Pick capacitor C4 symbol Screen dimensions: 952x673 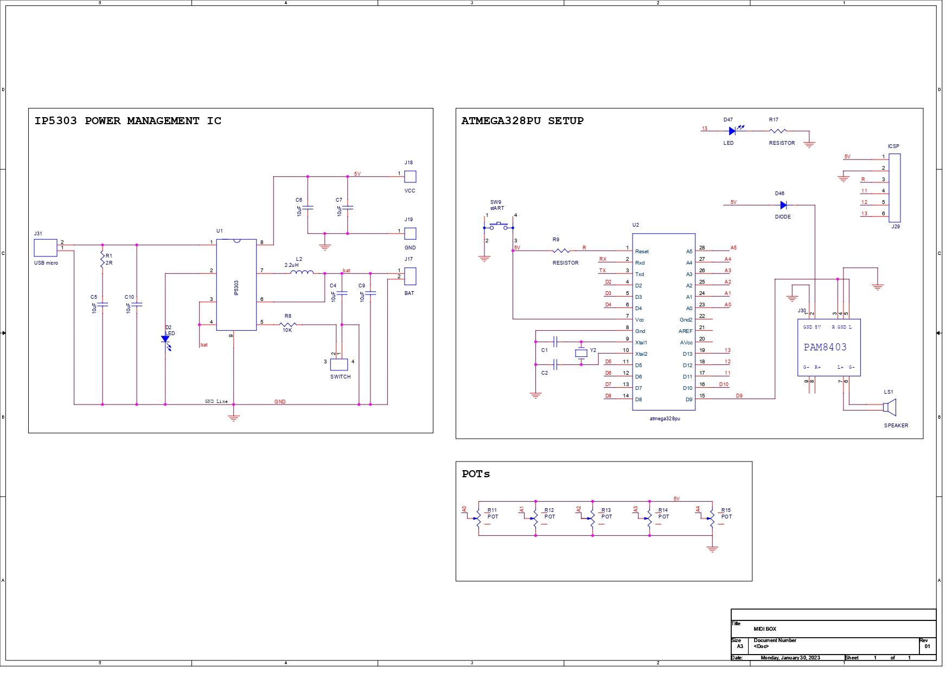pyautogui.click(x=342, y=293)
